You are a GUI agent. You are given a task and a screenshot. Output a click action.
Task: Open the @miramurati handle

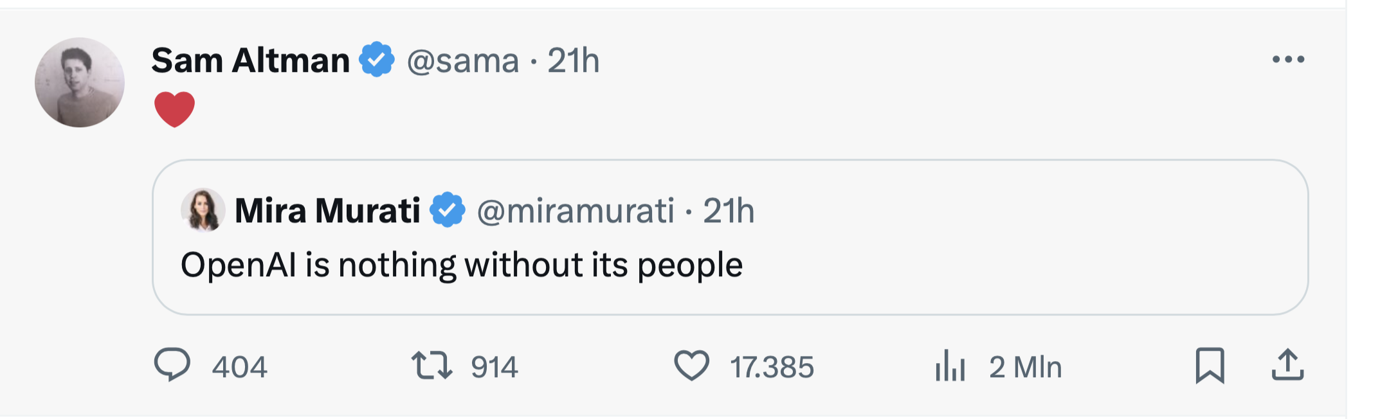[x=576, y=211]
